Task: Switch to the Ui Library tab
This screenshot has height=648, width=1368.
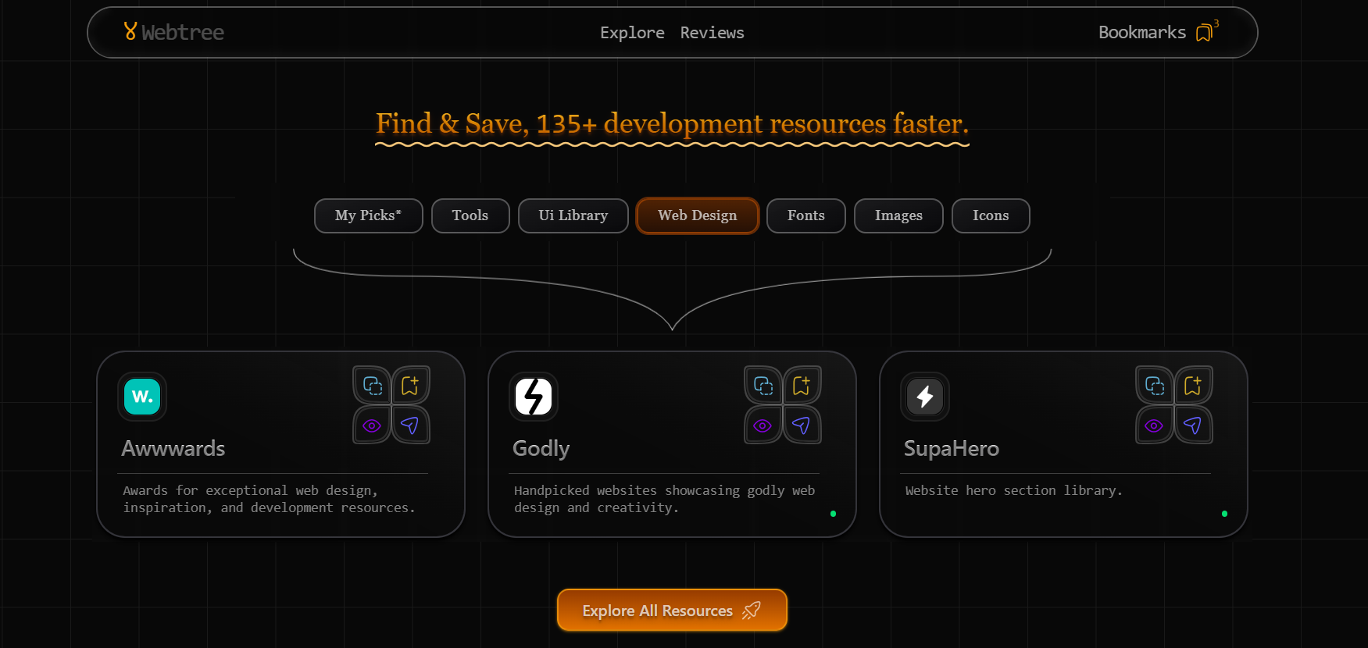Action: (573, 215)
